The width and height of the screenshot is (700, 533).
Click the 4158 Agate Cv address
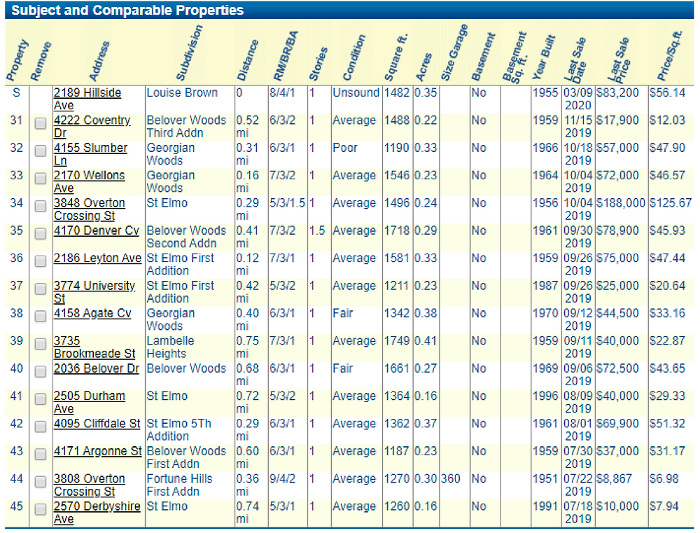tap(92, 313)
